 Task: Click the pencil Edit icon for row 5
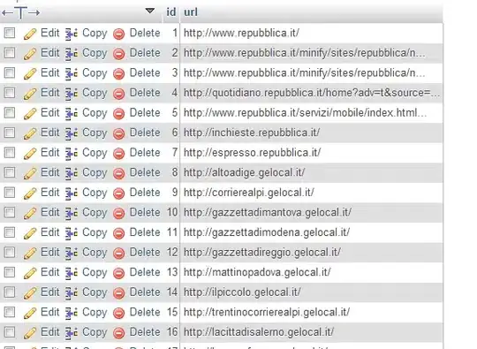tap(30, 113)
